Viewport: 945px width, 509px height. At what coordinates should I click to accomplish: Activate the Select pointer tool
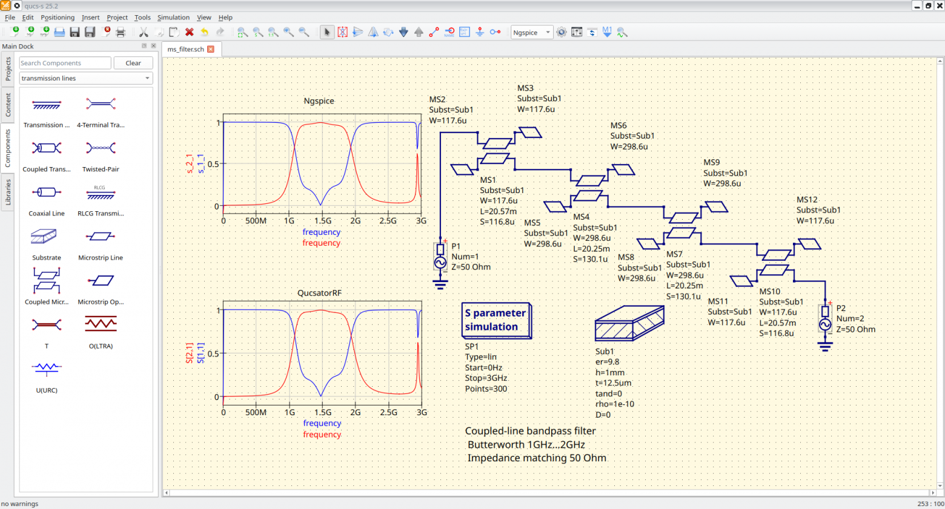327,32
